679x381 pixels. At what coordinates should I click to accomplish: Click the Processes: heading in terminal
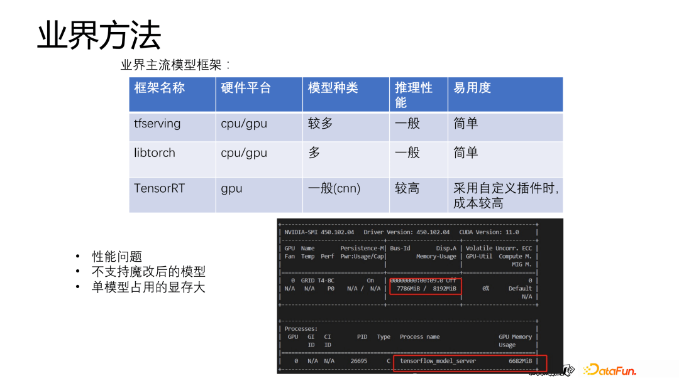(301, 329)
